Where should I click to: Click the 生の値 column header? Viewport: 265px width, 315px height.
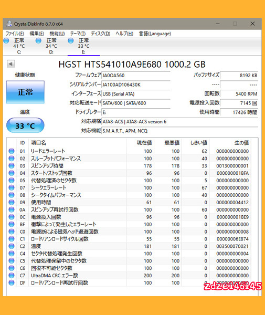tap(241, 143)
